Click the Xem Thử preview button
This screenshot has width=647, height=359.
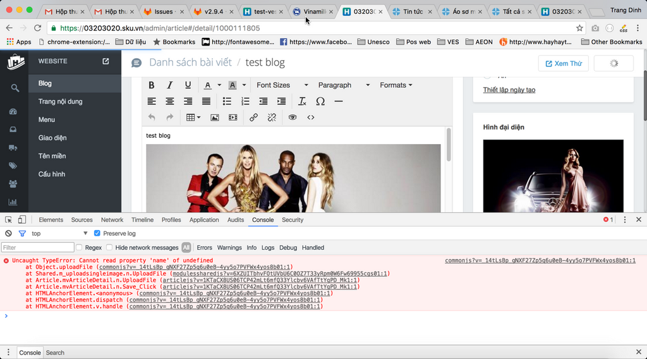click(x=563, y=64)
